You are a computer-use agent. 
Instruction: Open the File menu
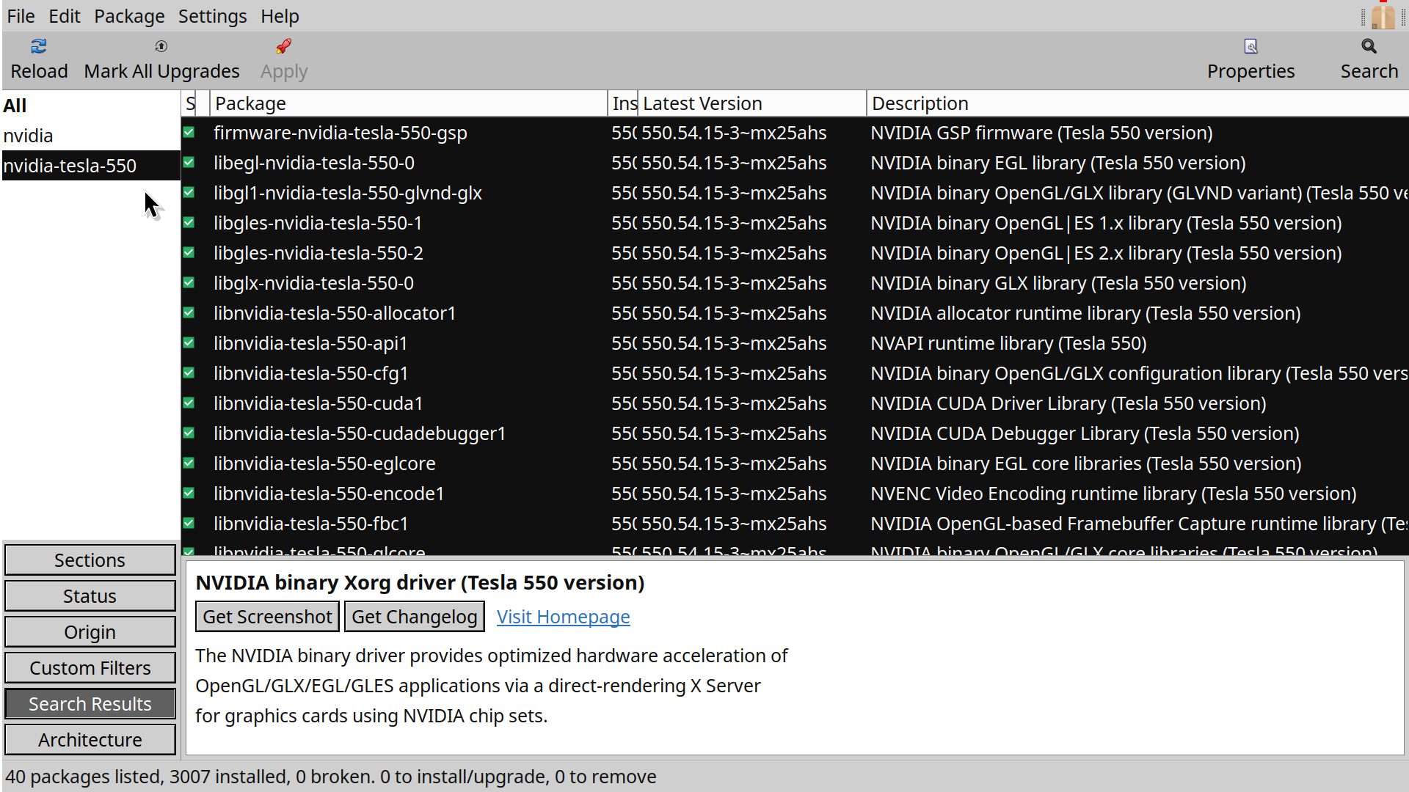tap(21, 16)
